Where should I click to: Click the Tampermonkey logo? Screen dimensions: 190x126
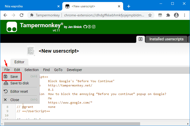pyautogui.click(x=12, y=27)
